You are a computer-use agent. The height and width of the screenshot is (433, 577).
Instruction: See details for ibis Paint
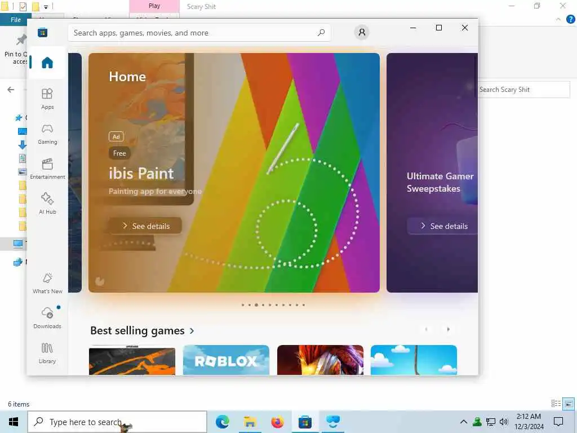pos(145,226)
